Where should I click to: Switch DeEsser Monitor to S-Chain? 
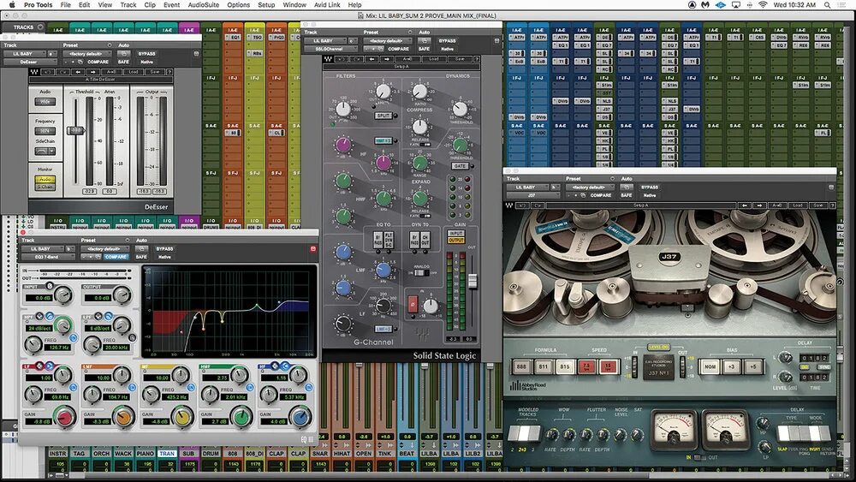point(45,187)
